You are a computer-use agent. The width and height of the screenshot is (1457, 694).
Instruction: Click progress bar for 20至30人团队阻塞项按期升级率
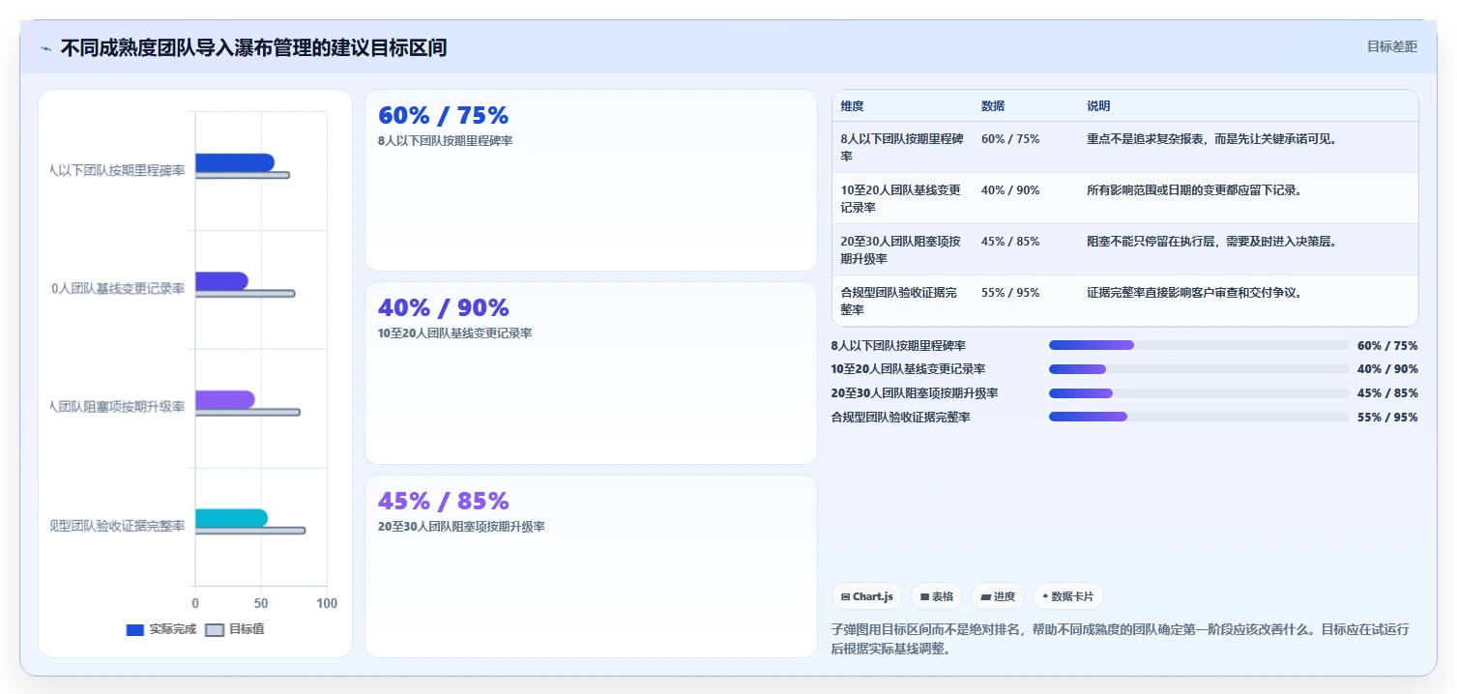[x=1199, y=392]
